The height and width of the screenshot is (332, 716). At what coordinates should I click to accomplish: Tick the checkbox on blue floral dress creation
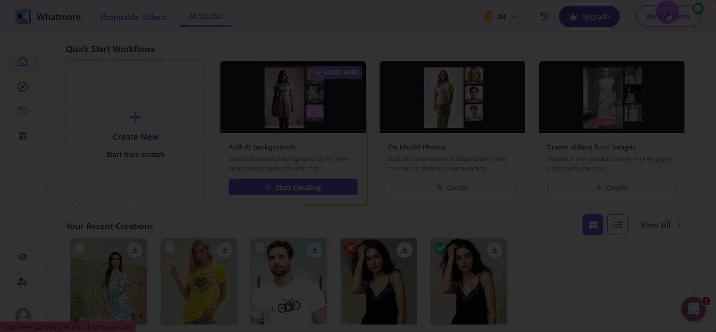tap(80, 247)
